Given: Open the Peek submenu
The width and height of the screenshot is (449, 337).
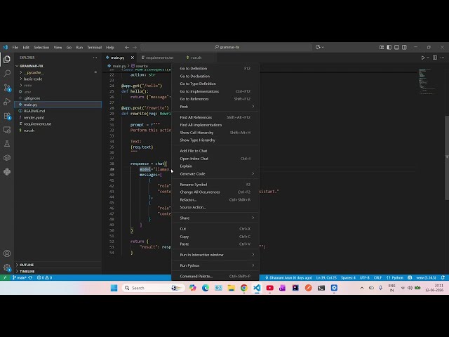Looking at the screenshot, I should [215, 107].
